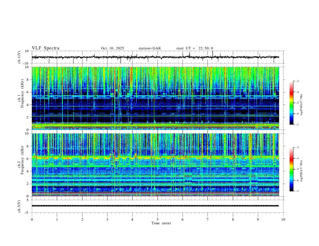Click the "8" kHz tick on ch.1 frequency axis
The image size is (319, 246).
28,80
